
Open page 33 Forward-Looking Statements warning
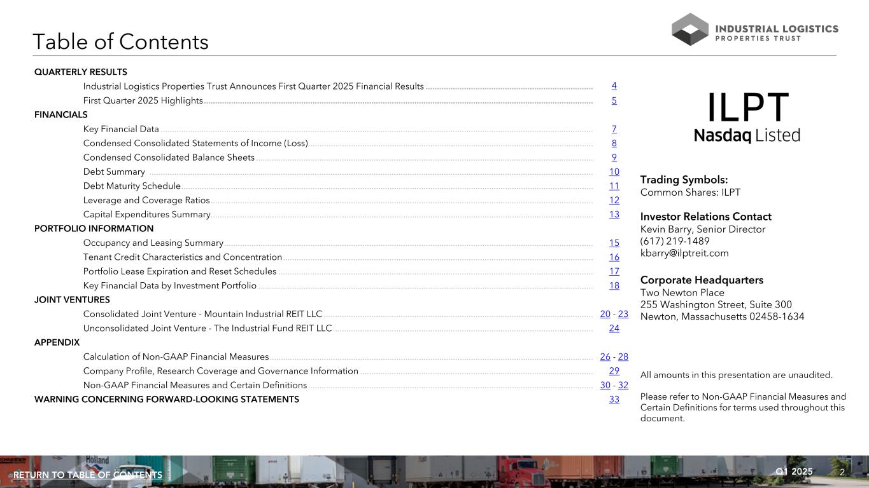(x=614, y=400)
